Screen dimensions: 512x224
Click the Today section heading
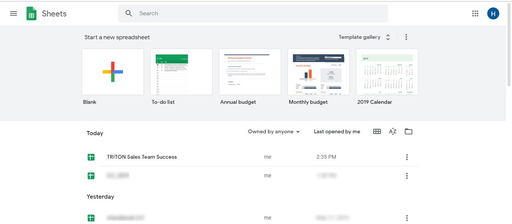(x=95, y=133)
